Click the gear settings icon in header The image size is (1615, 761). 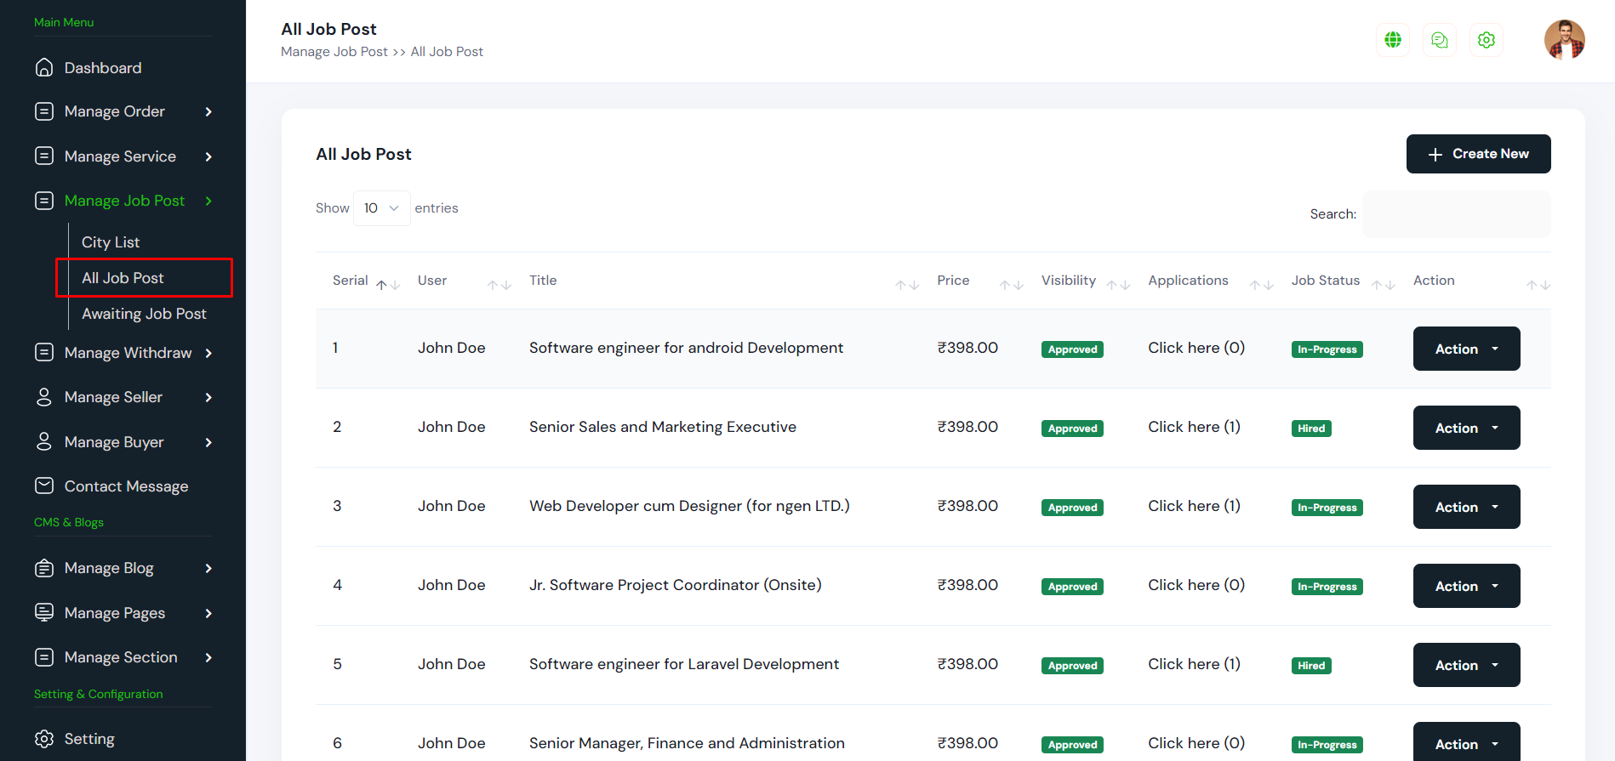coord(1487,40)
